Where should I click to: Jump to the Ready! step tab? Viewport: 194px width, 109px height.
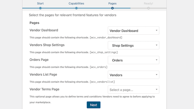[148, 3]
